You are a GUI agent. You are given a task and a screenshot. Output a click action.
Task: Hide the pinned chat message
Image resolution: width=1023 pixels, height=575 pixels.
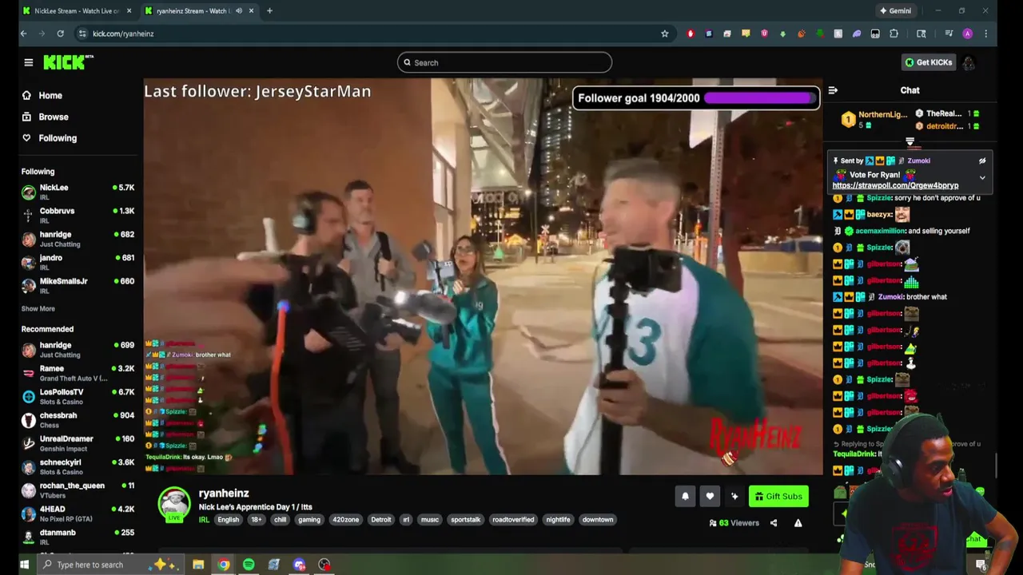(982, 161)
